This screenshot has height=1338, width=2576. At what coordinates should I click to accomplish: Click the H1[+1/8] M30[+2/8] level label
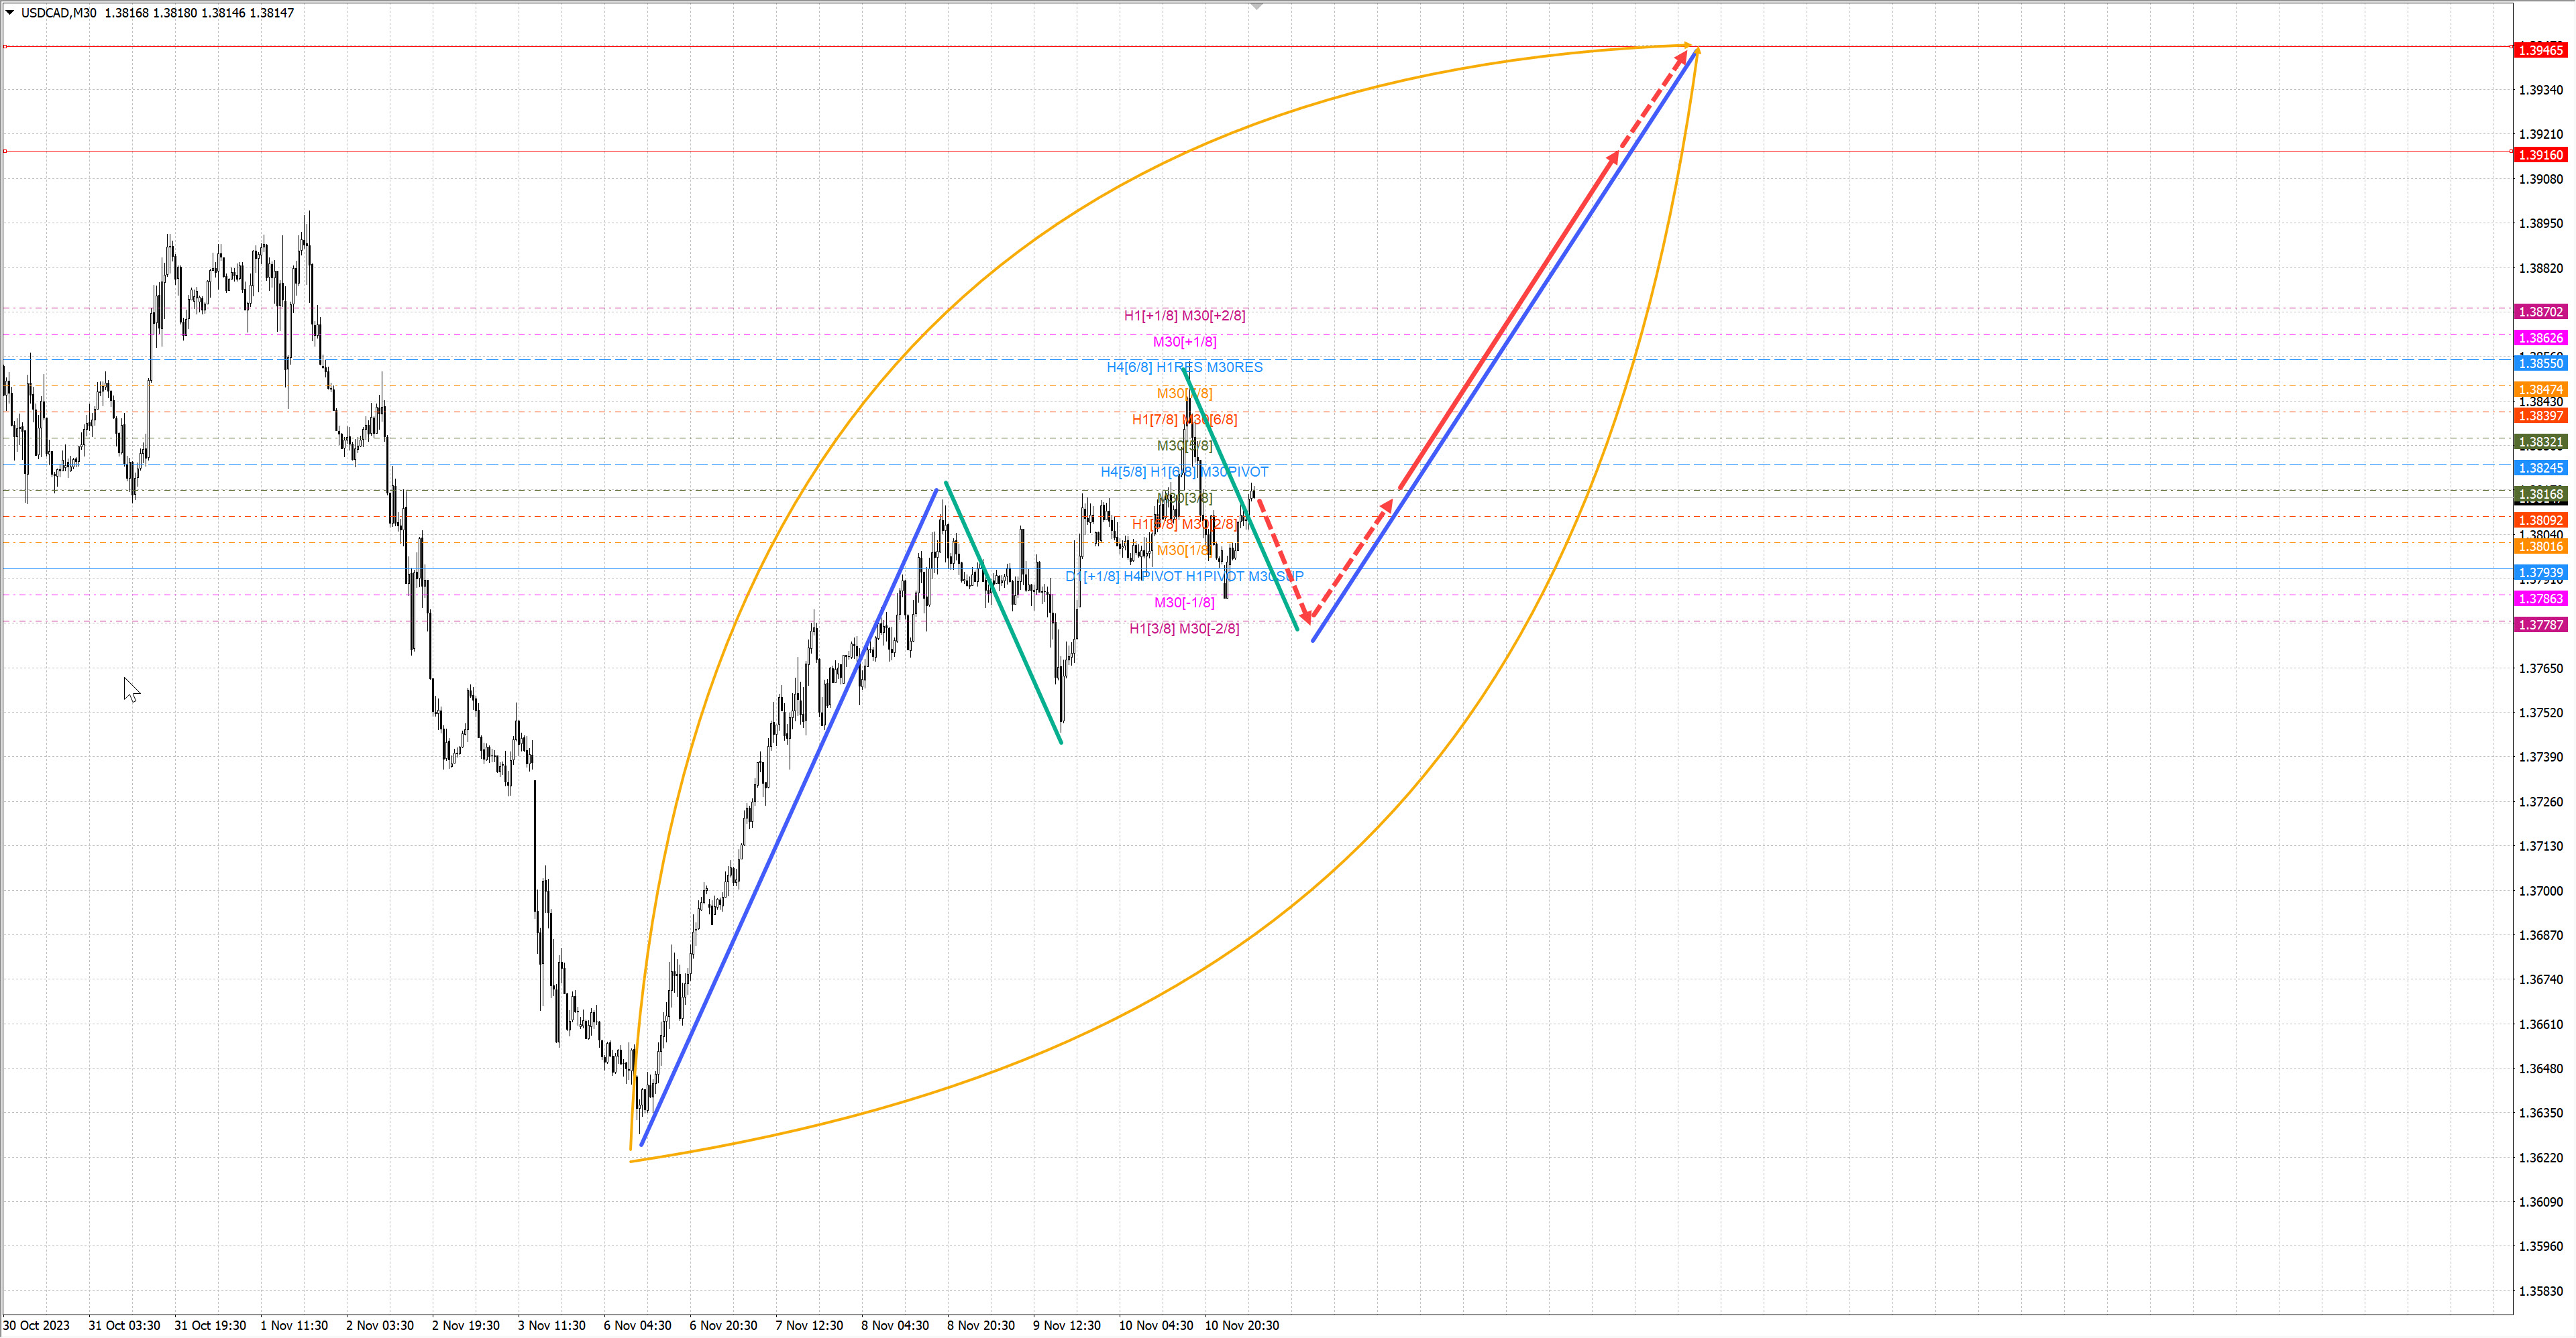[1184, 316]
